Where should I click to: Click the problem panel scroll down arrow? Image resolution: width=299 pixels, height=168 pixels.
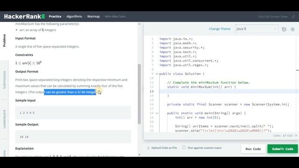pyautogui.click(x=139, y=154)
